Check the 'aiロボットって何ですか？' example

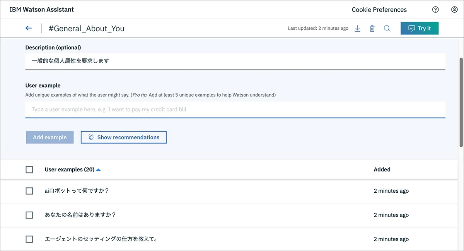click(29, 191)
